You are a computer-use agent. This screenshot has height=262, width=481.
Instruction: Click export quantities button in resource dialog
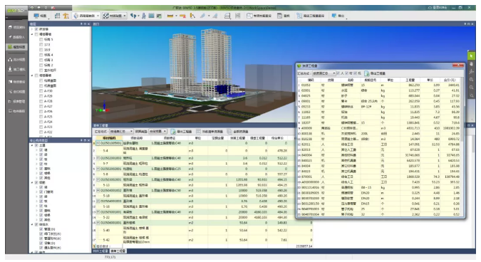click(x=375, y=73)
